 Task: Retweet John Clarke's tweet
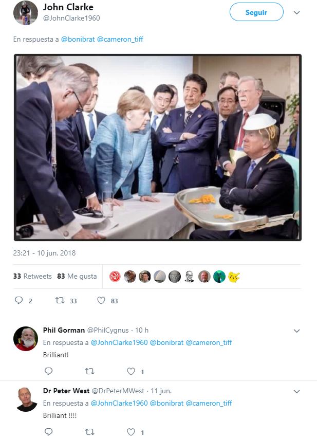point(60,300)
